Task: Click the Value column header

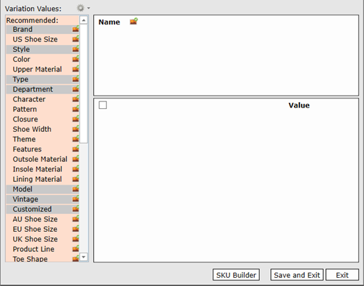Action: [x=299, y=105]
